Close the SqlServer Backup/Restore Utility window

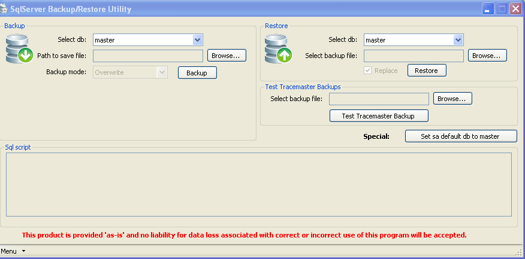point(515,9)
